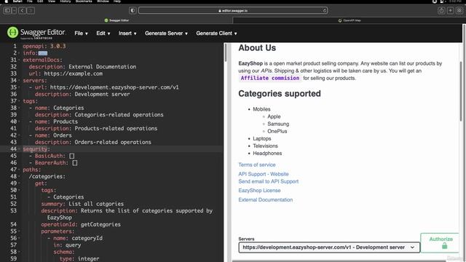Collapse get operation on line 49
Image resolution: width=466 pixels, height=262 pixels.
tap(19, 183)
